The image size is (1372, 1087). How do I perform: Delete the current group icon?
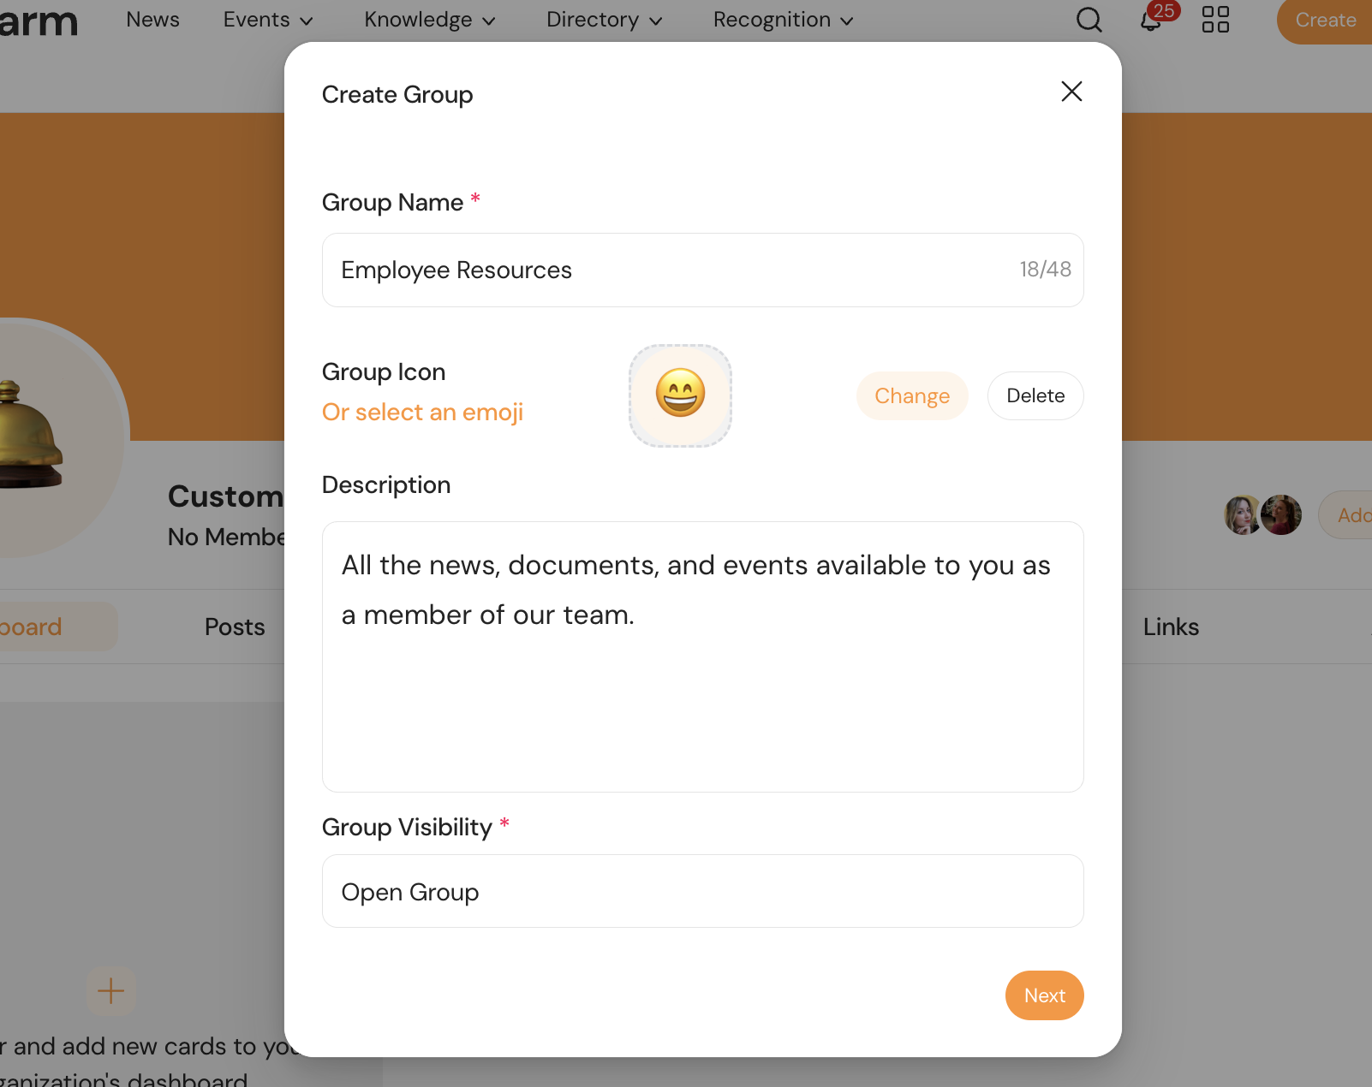(1035, 395)
